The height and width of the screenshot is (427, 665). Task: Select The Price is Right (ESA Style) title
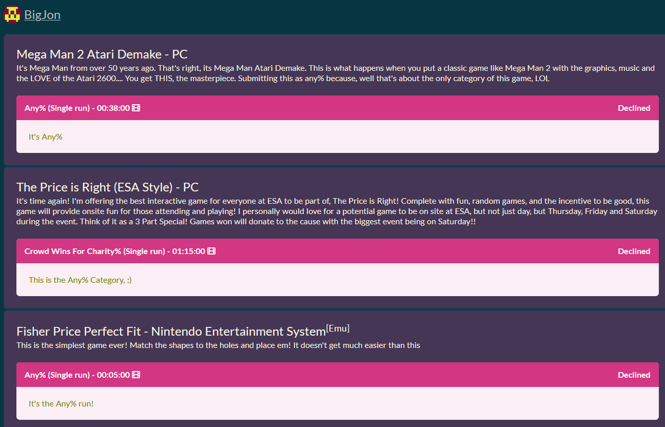pos(107,187)
